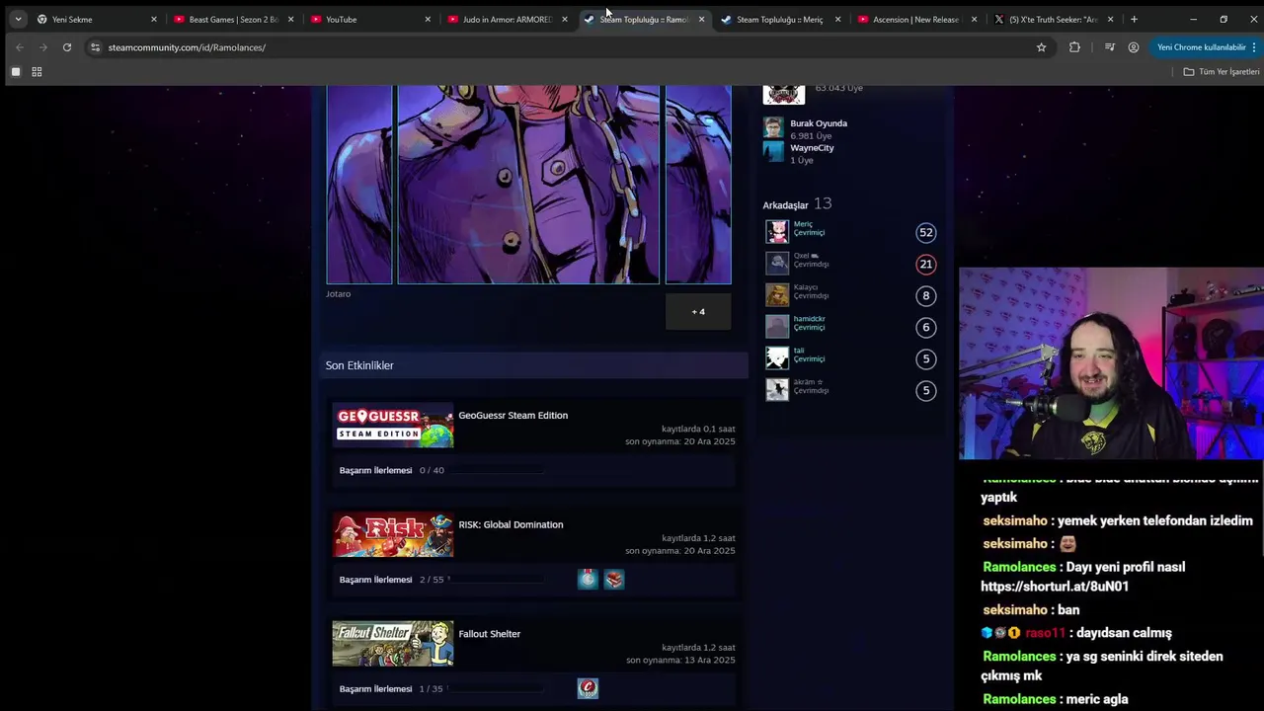Click group avatar next to 63.043 Üye
Screen dimensions: 1264x711
(x=784, y=94)
